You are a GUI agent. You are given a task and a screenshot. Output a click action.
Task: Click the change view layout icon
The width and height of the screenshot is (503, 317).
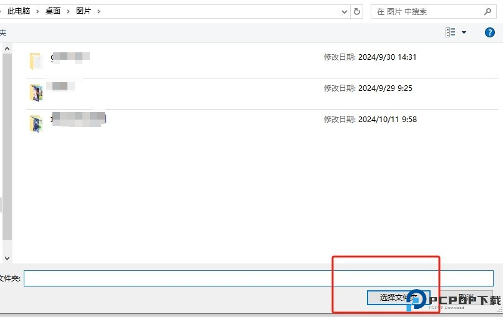pos(451,32)
